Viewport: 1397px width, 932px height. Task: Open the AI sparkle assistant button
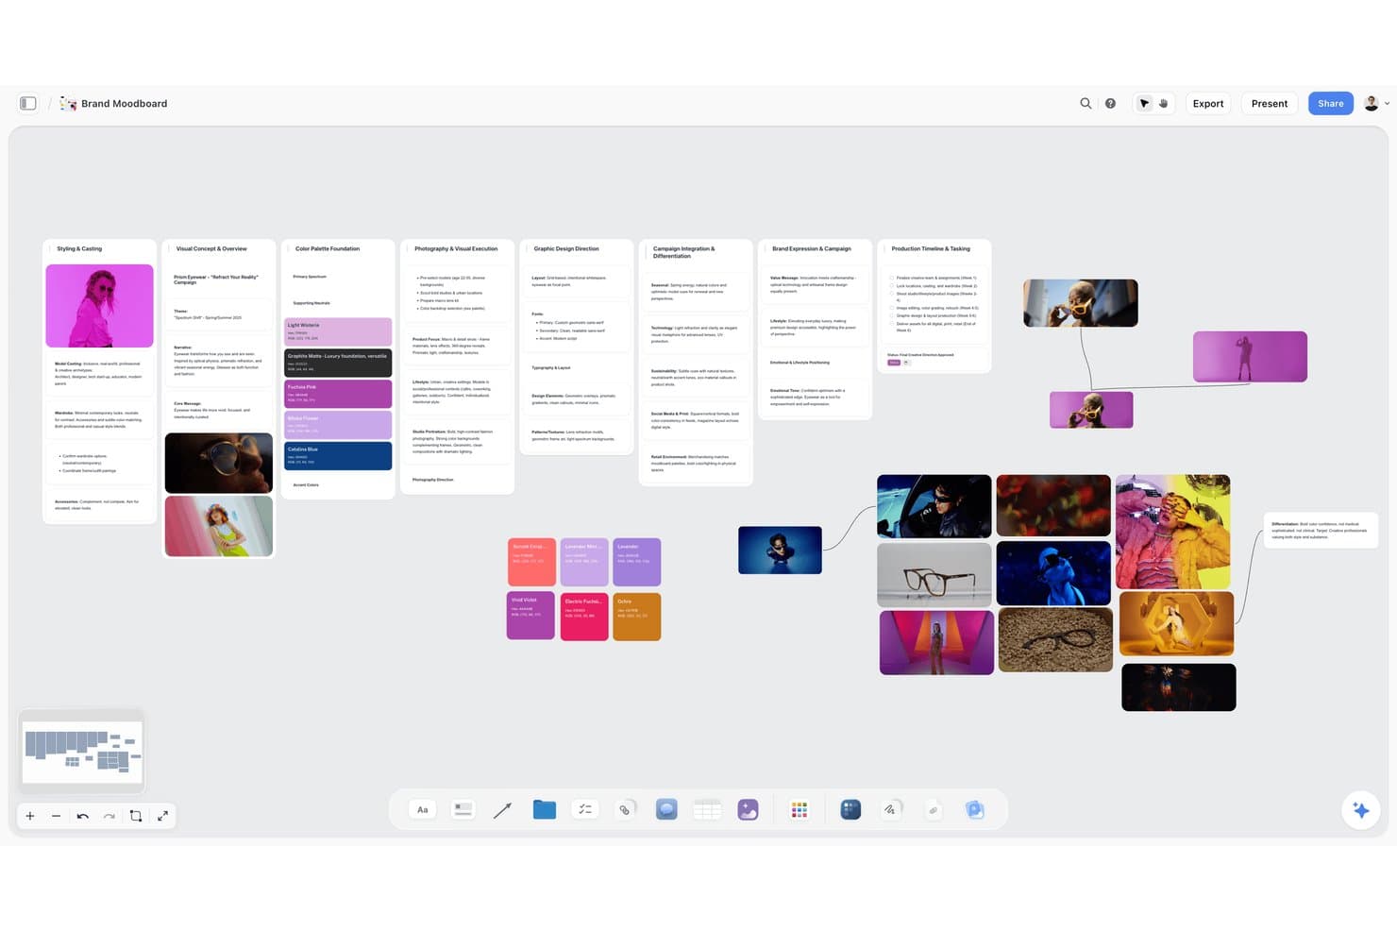pyautogui.click(x=1361, y=810)
